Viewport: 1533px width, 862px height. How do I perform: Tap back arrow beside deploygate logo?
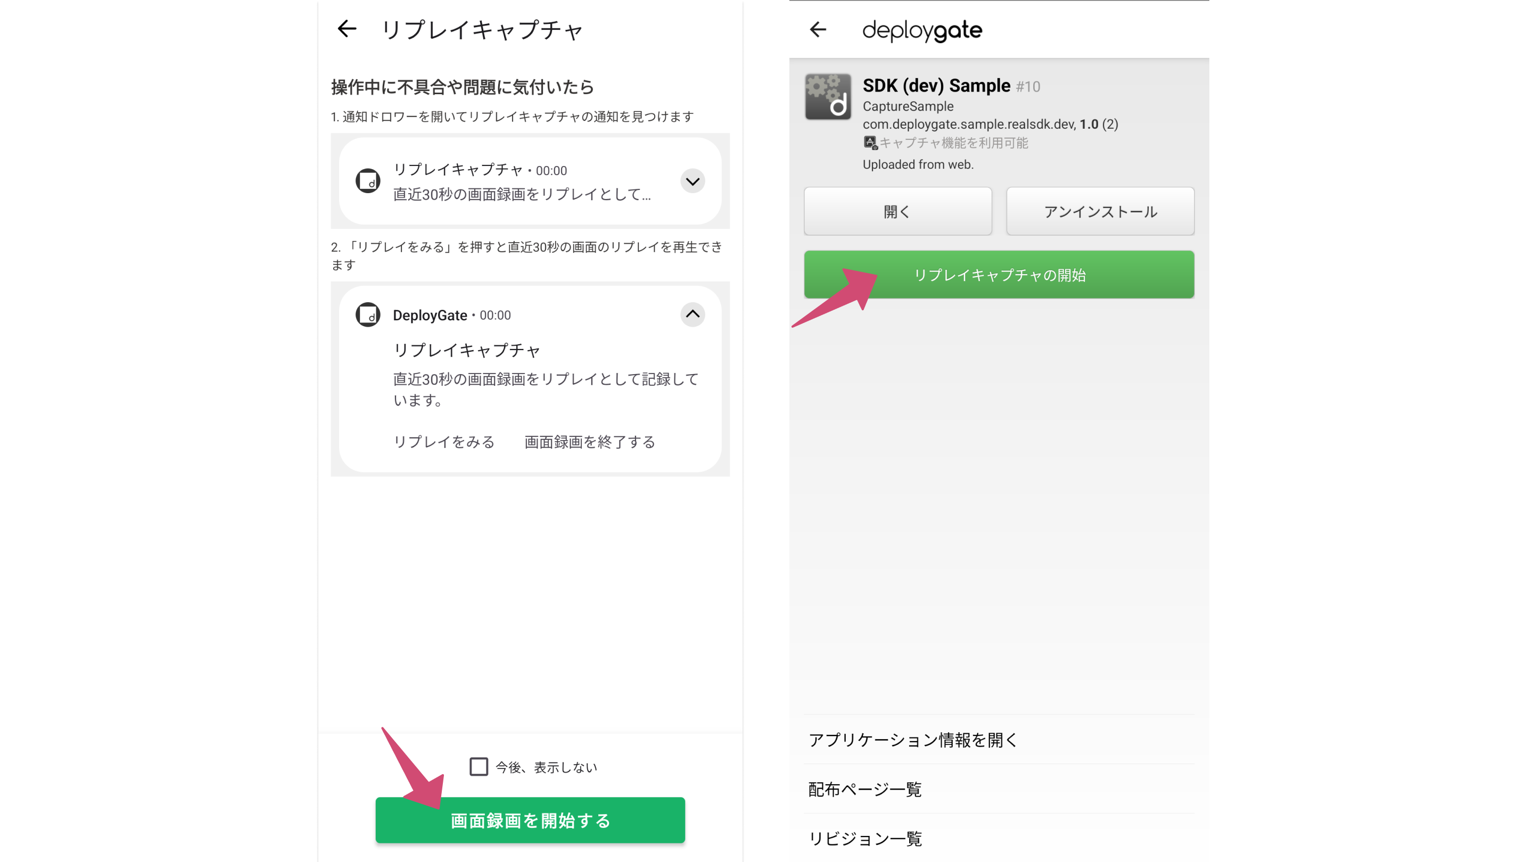(818, 29)
